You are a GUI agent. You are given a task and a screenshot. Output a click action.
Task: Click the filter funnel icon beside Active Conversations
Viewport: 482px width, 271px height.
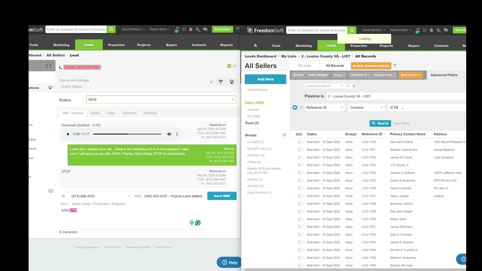pyautogui.click(x=395, y=66)
